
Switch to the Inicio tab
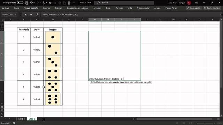pyautogui.click(x=17, y=8)
